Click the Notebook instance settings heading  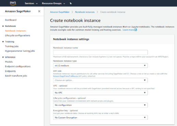click(71, 39)
